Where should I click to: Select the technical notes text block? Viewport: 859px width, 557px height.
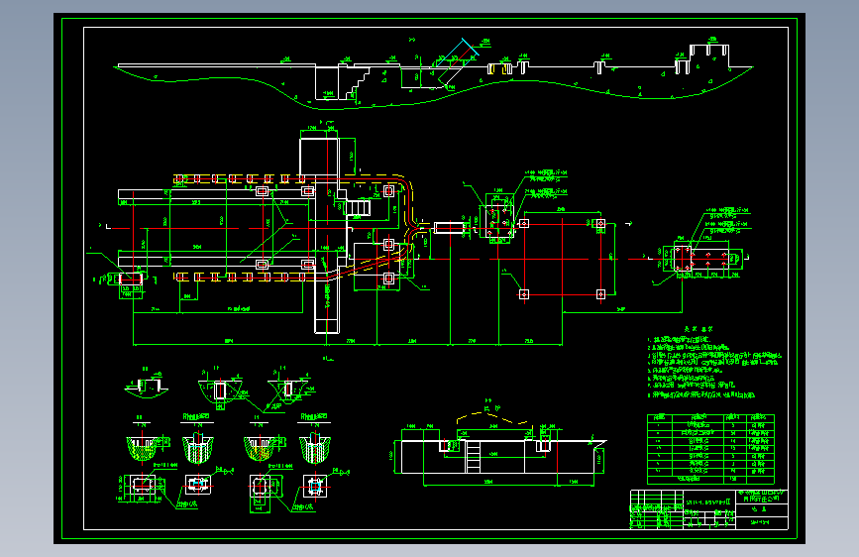[713, 362]
